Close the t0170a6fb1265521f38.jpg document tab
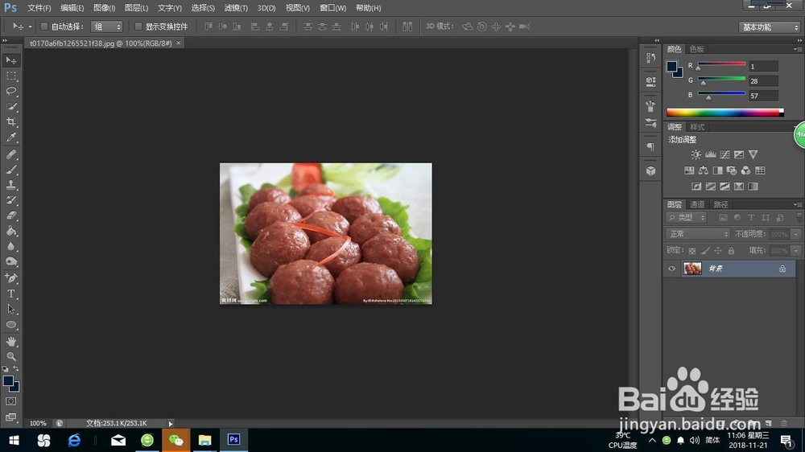Screen dimensions: 805x452 click(179, 43)
